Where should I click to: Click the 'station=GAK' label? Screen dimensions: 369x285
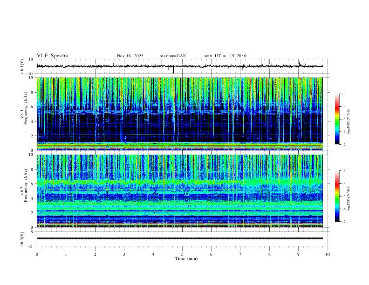173,56
